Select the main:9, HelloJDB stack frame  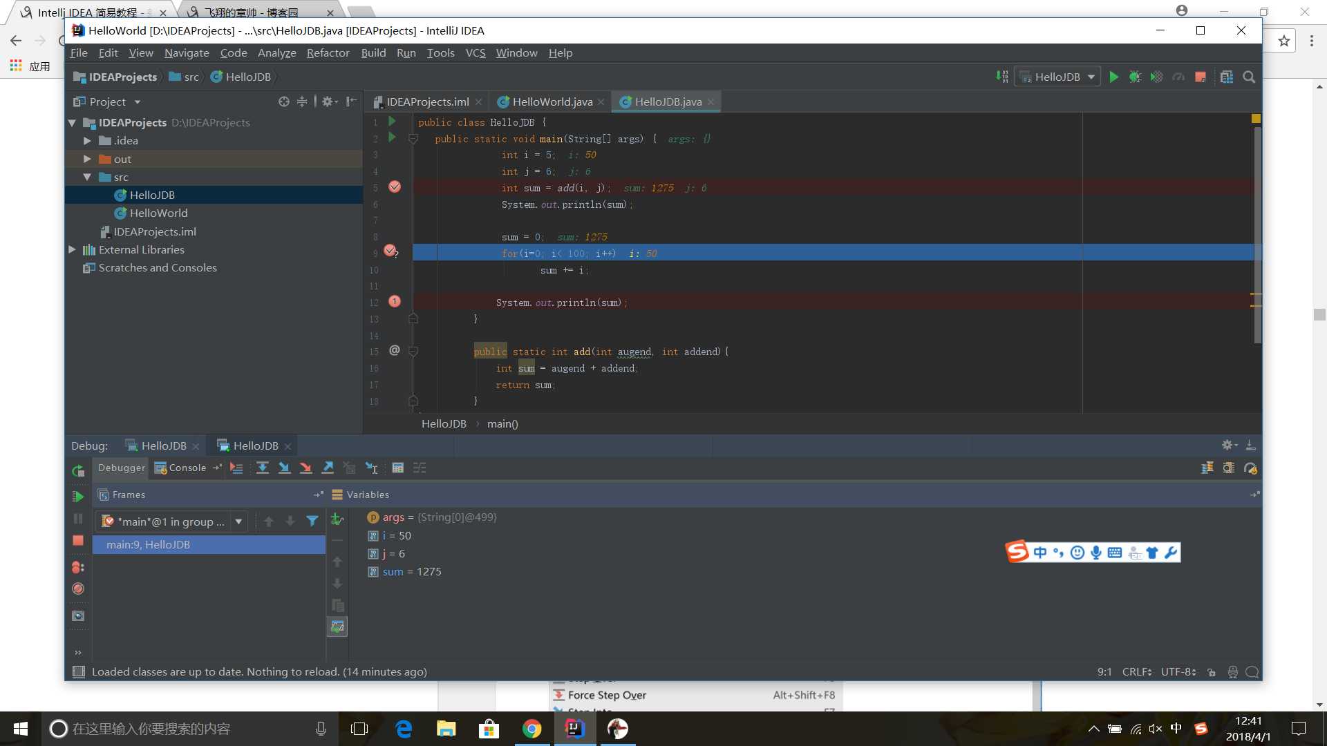(209, 545)
